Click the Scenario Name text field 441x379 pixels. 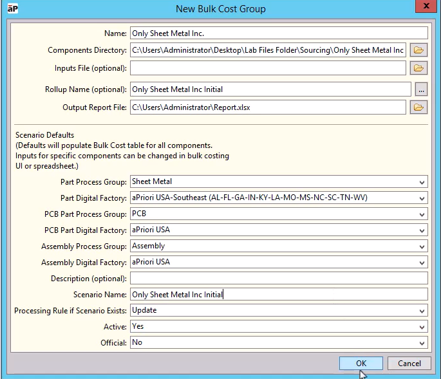pyautogui.click(x=279, y=295)
